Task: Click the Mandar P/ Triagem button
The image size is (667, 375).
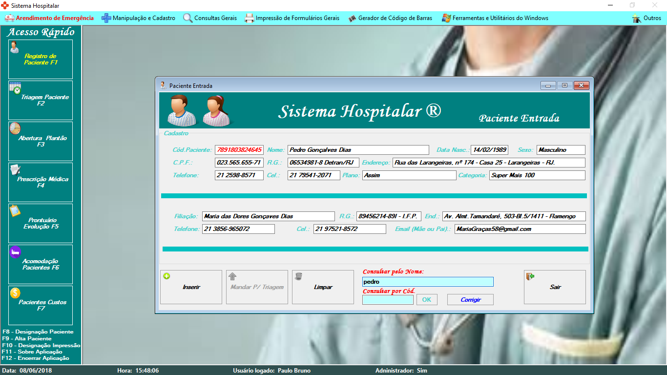Action: point(257,287)
